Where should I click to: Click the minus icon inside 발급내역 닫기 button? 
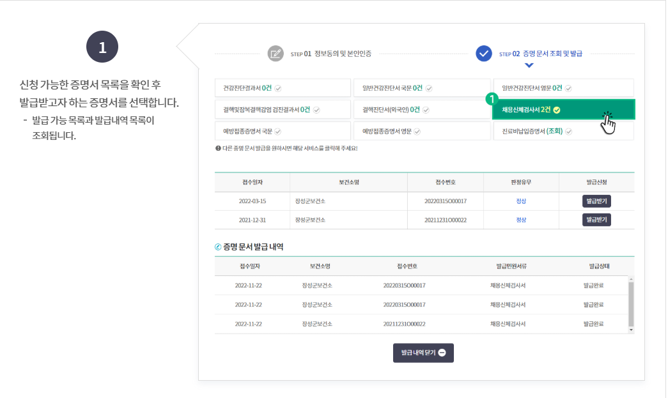442,352
